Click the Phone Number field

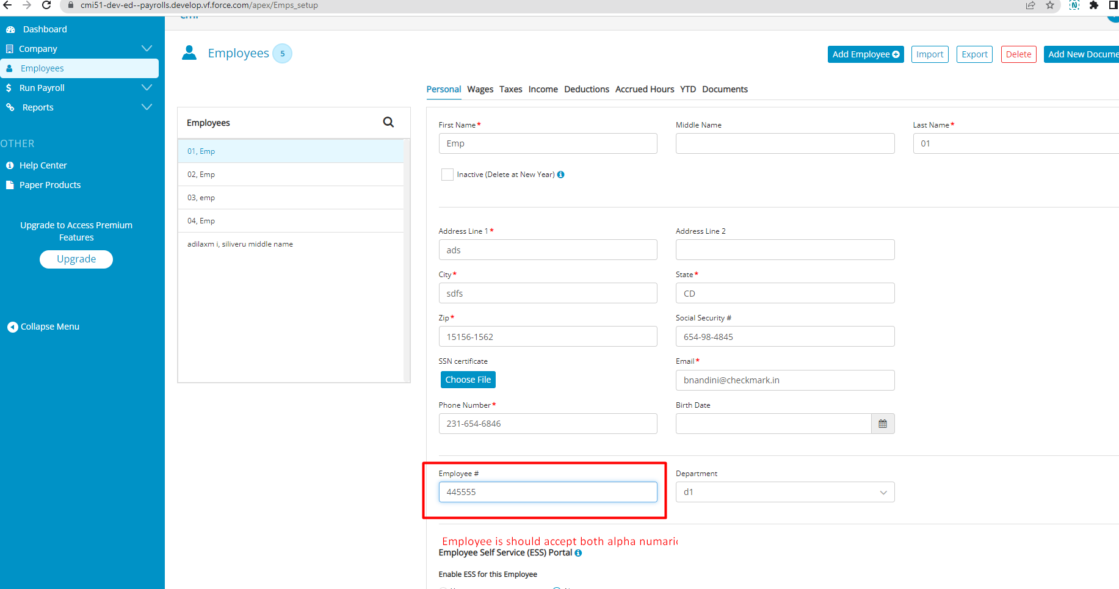tap(548, 424)
